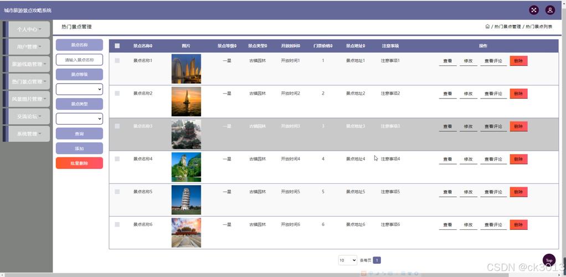
Task: Click 热门景点管理 breadcrumb link
Action: [507, 27]
